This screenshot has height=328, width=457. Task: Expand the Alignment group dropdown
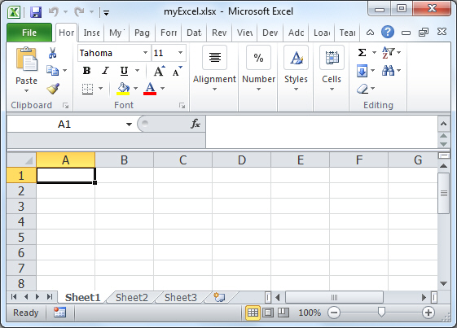tap(214, 90)
